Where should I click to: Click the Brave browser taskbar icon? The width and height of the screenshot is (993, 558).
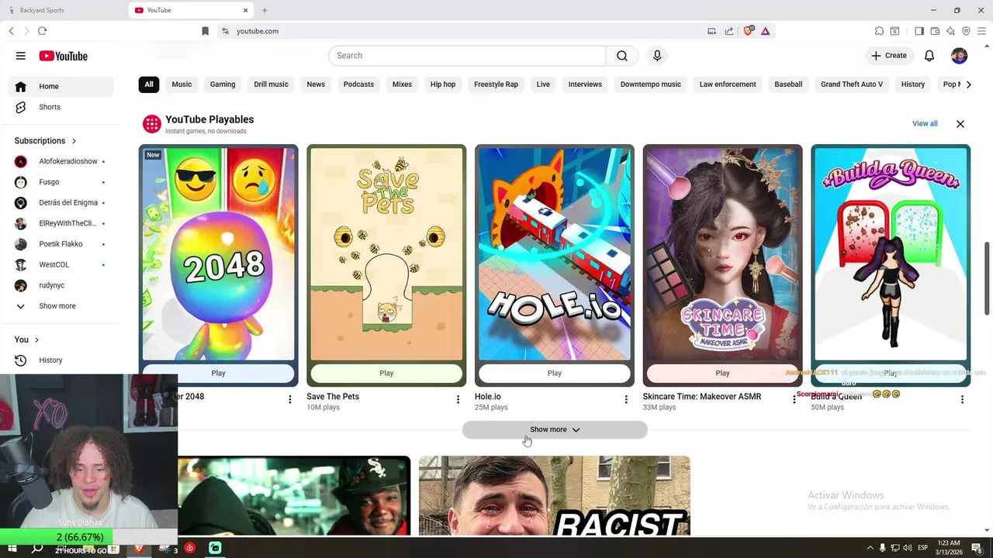coord(140,549)
